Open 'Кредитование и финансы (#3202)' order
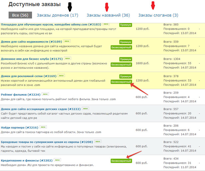This screenshot has height=171, width=205. [27, 160]
